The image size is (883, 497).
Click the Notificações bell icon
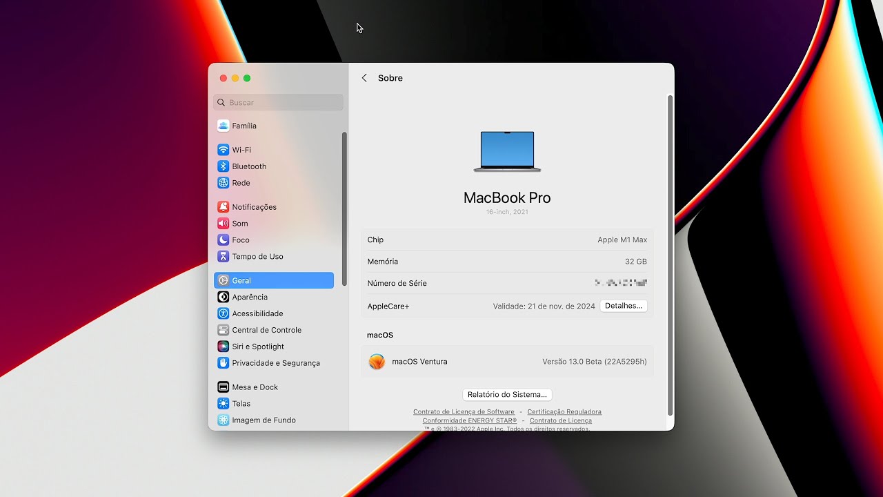[223, 207]
